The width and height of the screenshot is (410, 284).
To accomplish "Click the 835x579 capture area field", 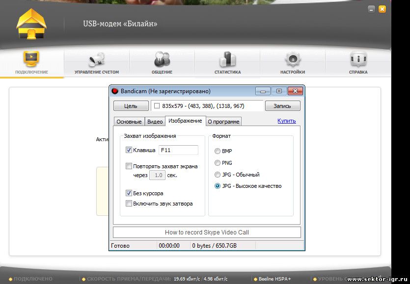I will coord(207,106).
